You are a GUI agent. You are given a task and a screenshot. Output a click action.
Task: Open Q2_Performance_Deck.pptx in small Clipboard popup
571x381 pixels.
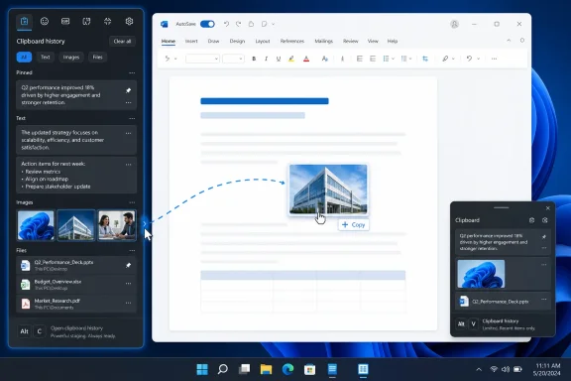click(x=503, y=302)
